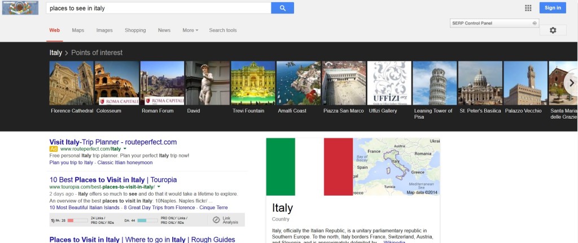Open the Google apps grid icon
Viewport: 578px width, 243px height.
tap(528, 8)
